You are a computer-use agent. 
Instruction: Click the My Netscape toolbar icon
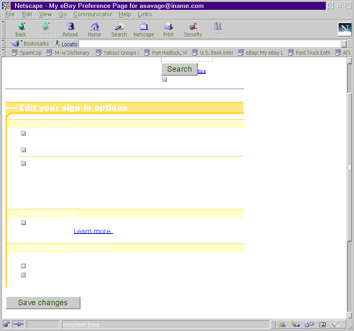pos(144,29)
